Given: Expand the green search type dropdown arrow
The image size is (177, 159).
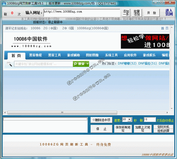Looking at the screenshot, I should [x=87, y=64].
